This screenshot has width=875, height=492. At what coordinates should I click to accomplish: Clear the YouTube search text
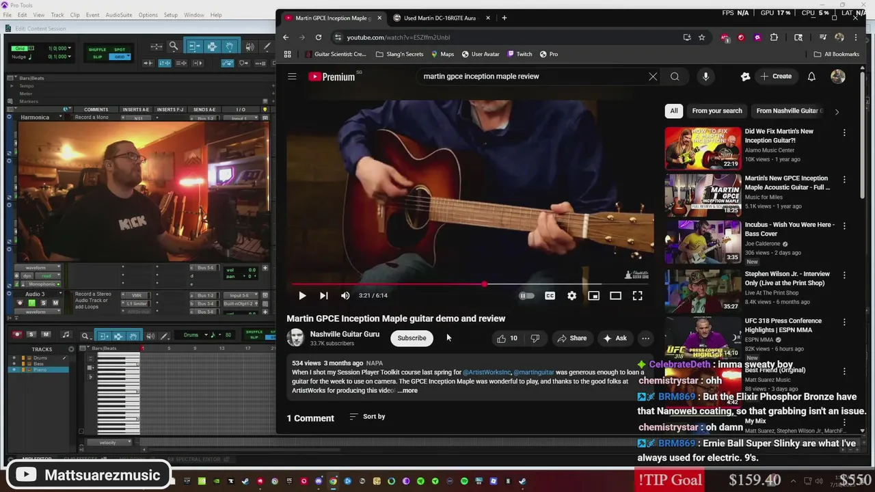(x=653, y=77)
